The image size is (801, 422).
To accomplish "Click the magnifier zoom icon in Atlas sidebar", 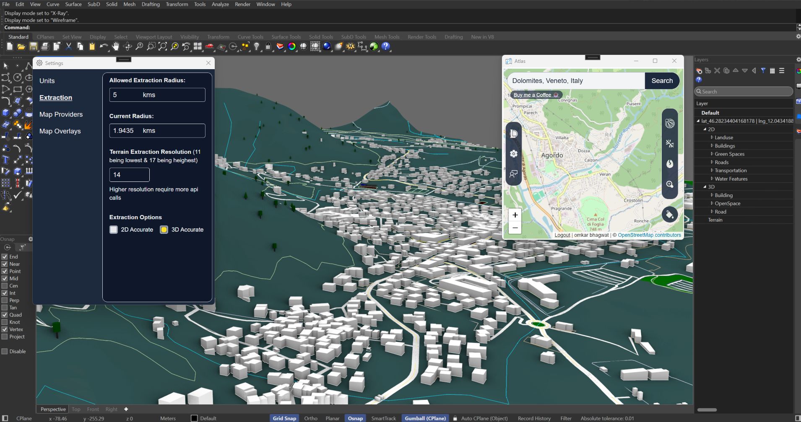I will point(670,184).
